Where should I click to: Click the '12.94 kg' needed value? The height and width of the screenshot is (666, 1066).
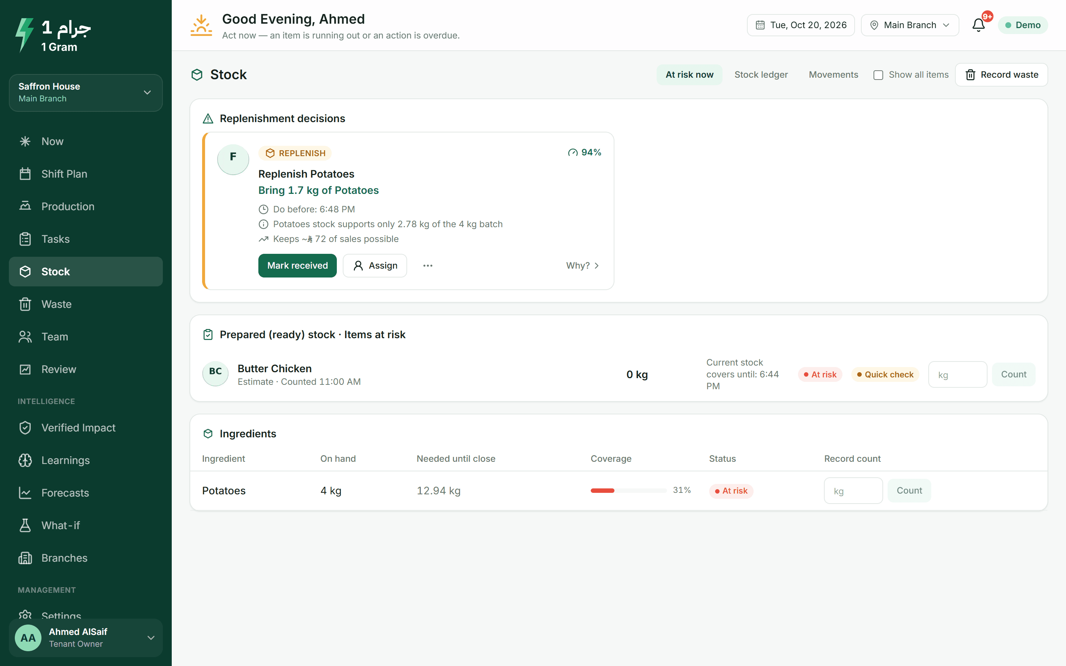pos(438,491)
